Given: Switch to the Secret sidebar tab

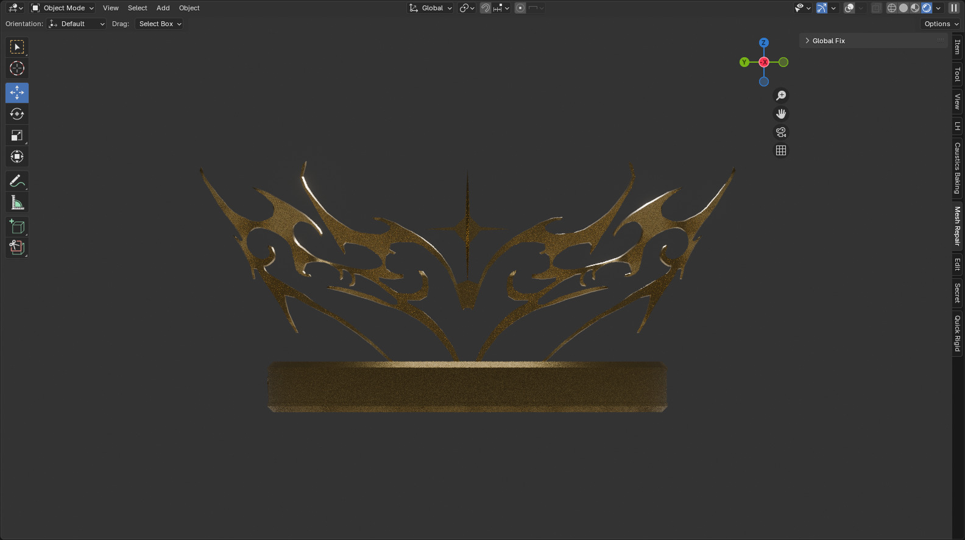Looking at the screenshot, I should [x=958, y=293].
